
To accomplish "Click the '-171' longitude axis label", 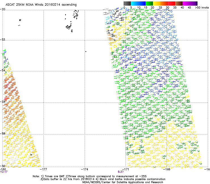I will [x=125, y=169].
